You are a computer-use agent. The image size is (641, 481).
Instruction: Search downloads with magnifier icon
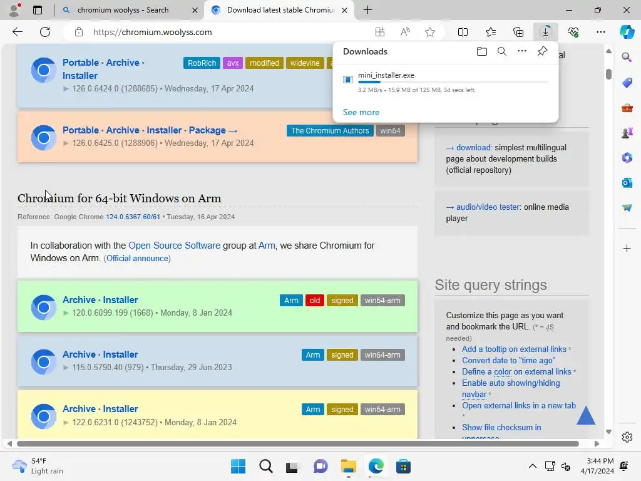[501, 51]
